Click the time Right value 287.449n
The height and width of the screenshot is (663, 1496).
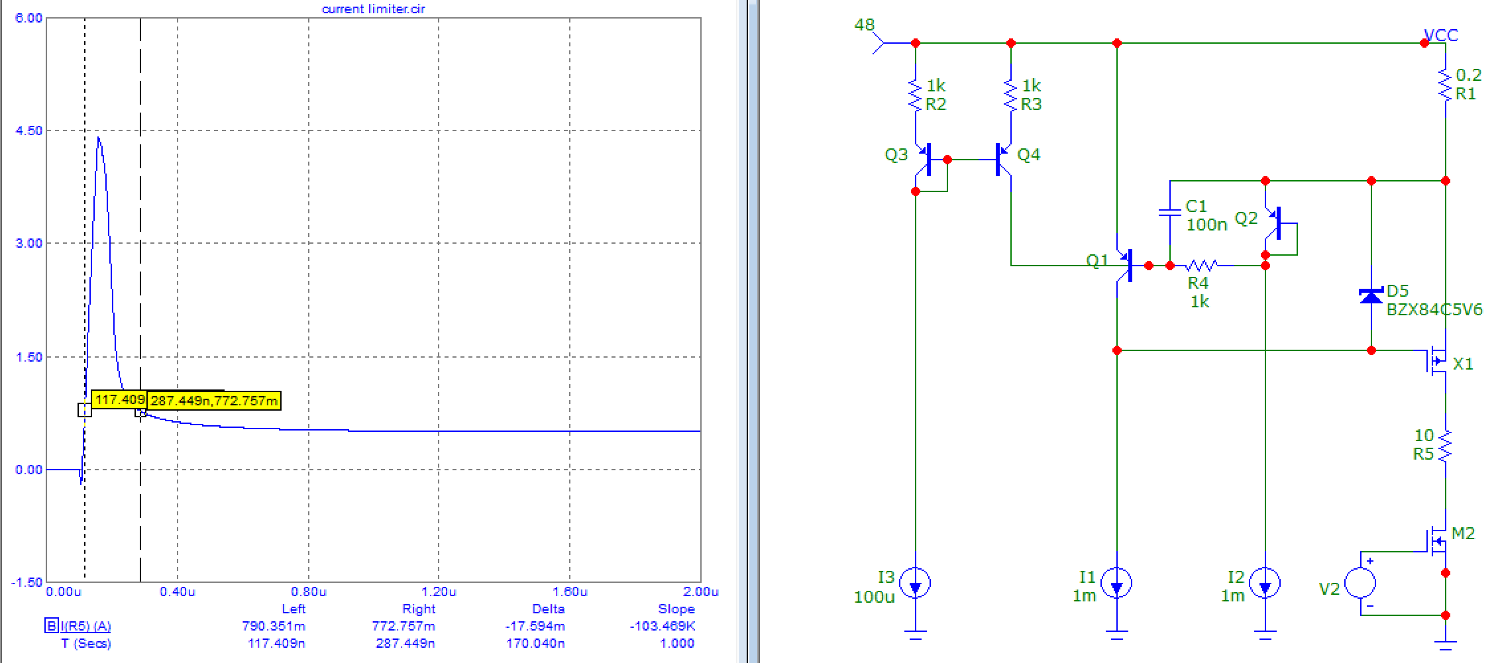click(x=405, y=643)
